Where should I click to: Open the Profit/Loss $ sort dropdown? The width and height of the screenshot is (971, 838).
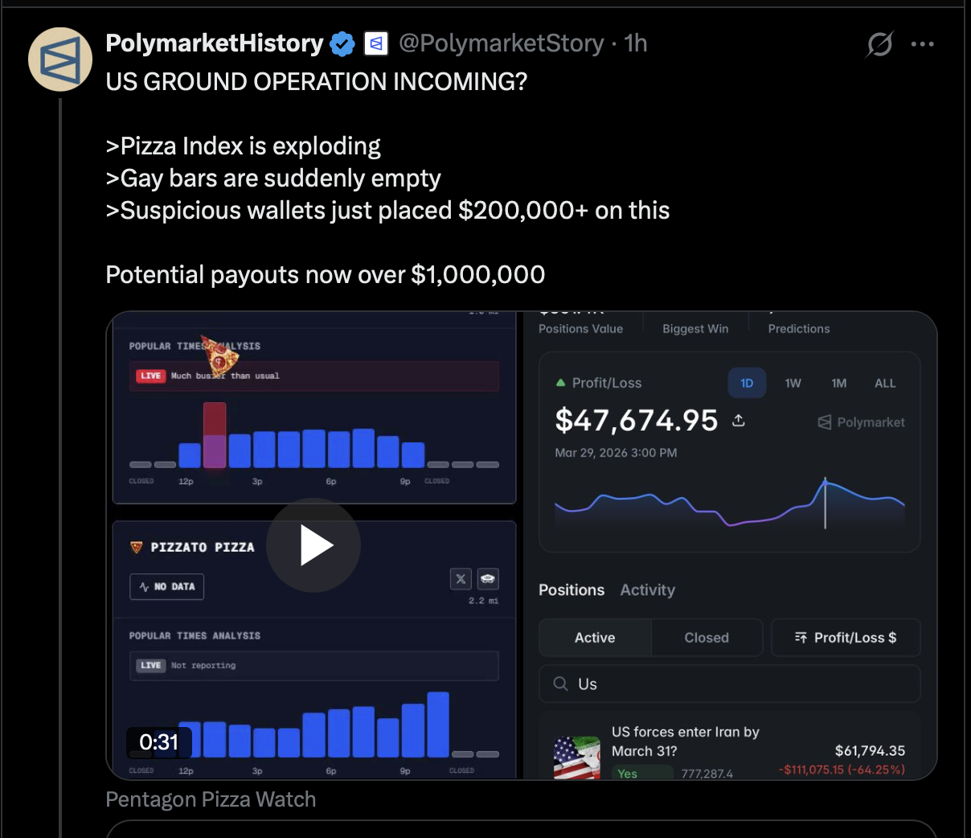point(846,638)
